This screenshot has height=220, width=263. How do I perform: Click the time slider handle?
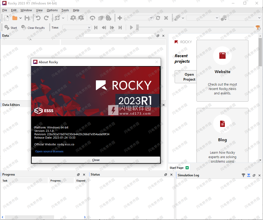coord(137,27)
